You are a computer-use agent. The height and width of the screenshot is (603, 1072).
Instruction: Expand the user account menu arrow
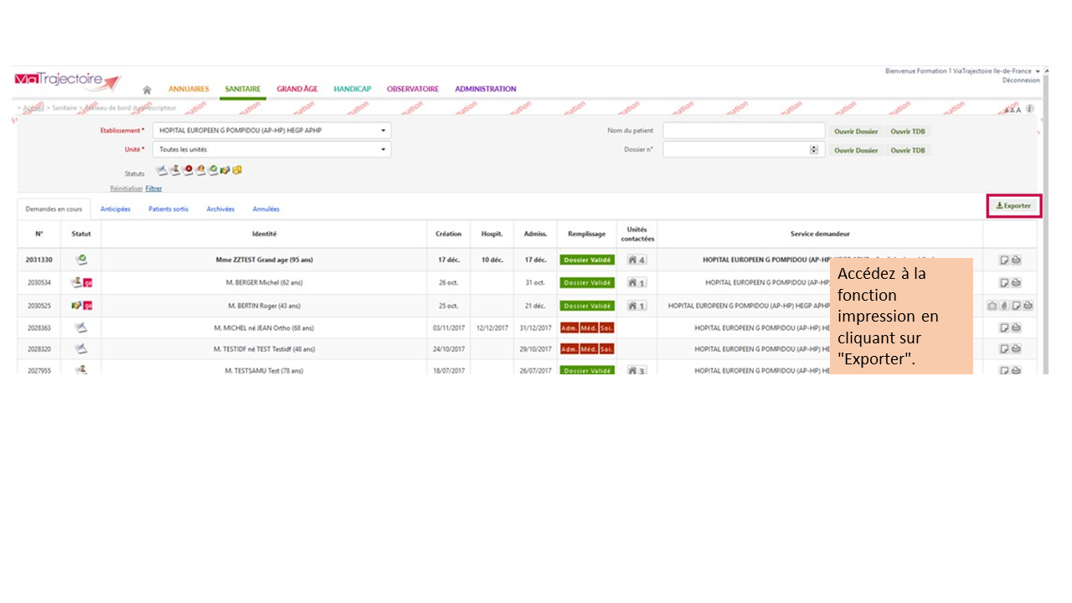(x=1038, y=71)
